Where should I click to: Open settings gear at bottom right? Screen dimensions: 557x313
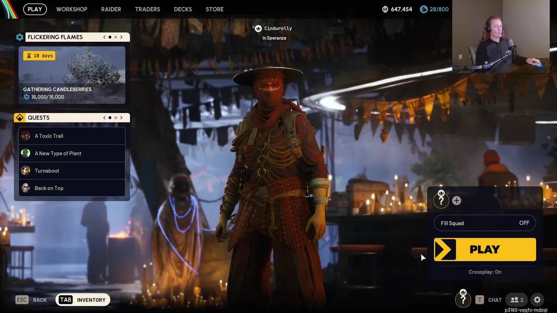click(x=537, y=300)
